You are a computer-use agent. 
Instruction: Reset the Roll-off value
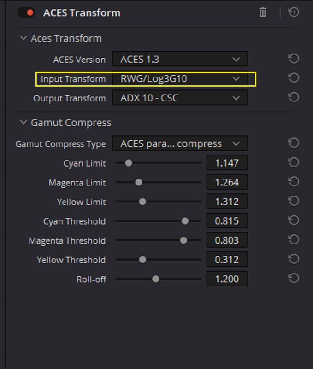coord(294,279)
